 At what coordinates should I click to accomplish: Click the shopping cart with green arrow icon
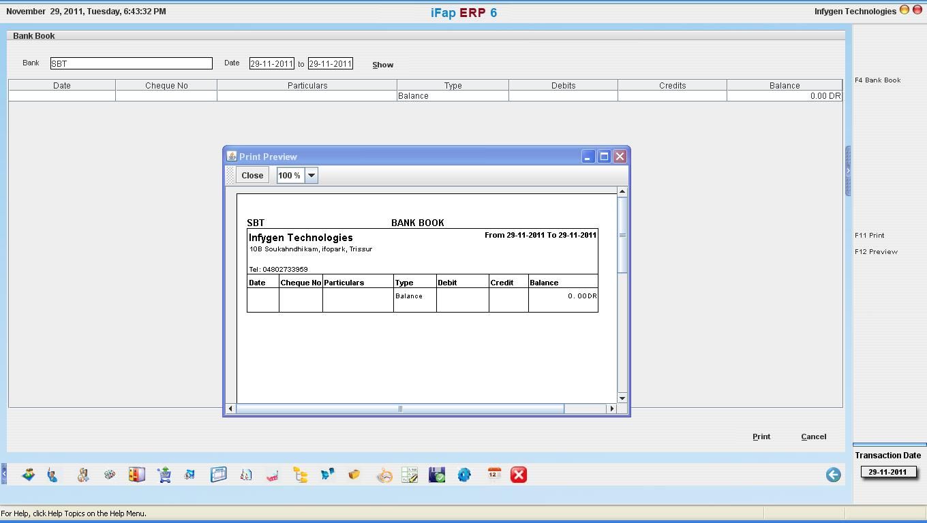pos(164,475)
